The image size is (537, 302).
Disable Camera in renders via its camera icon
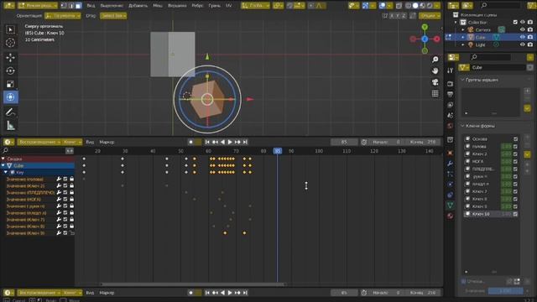point(530,30)
